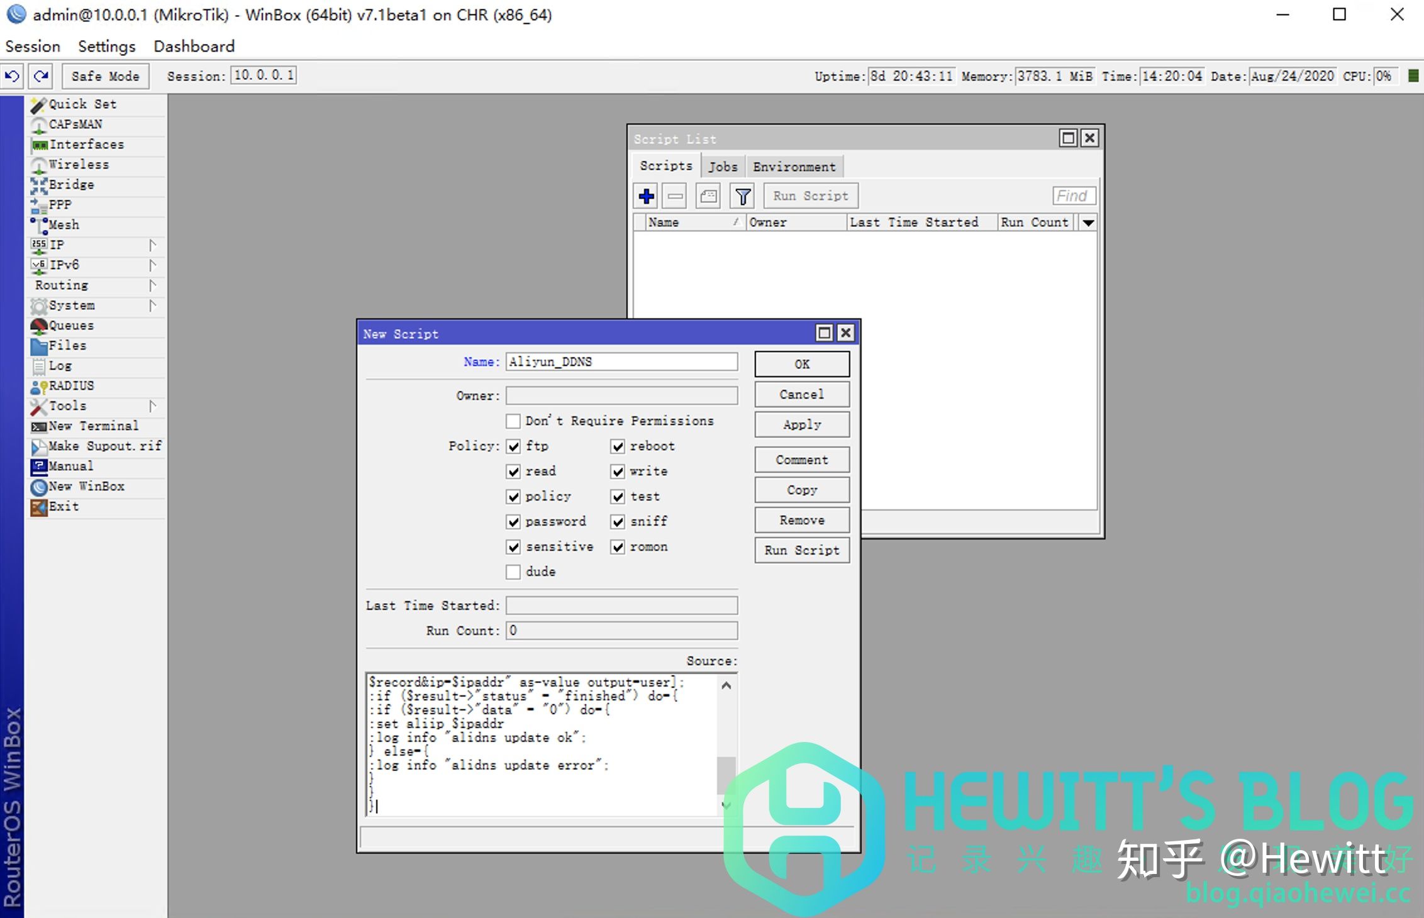This screenshot has height=918, width=1424.
Task: Expand the System submenu
Action: click(152, 306)
